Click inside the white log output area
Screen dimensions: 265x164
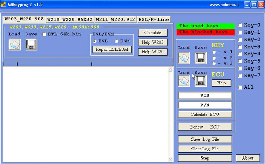point(85,114)
